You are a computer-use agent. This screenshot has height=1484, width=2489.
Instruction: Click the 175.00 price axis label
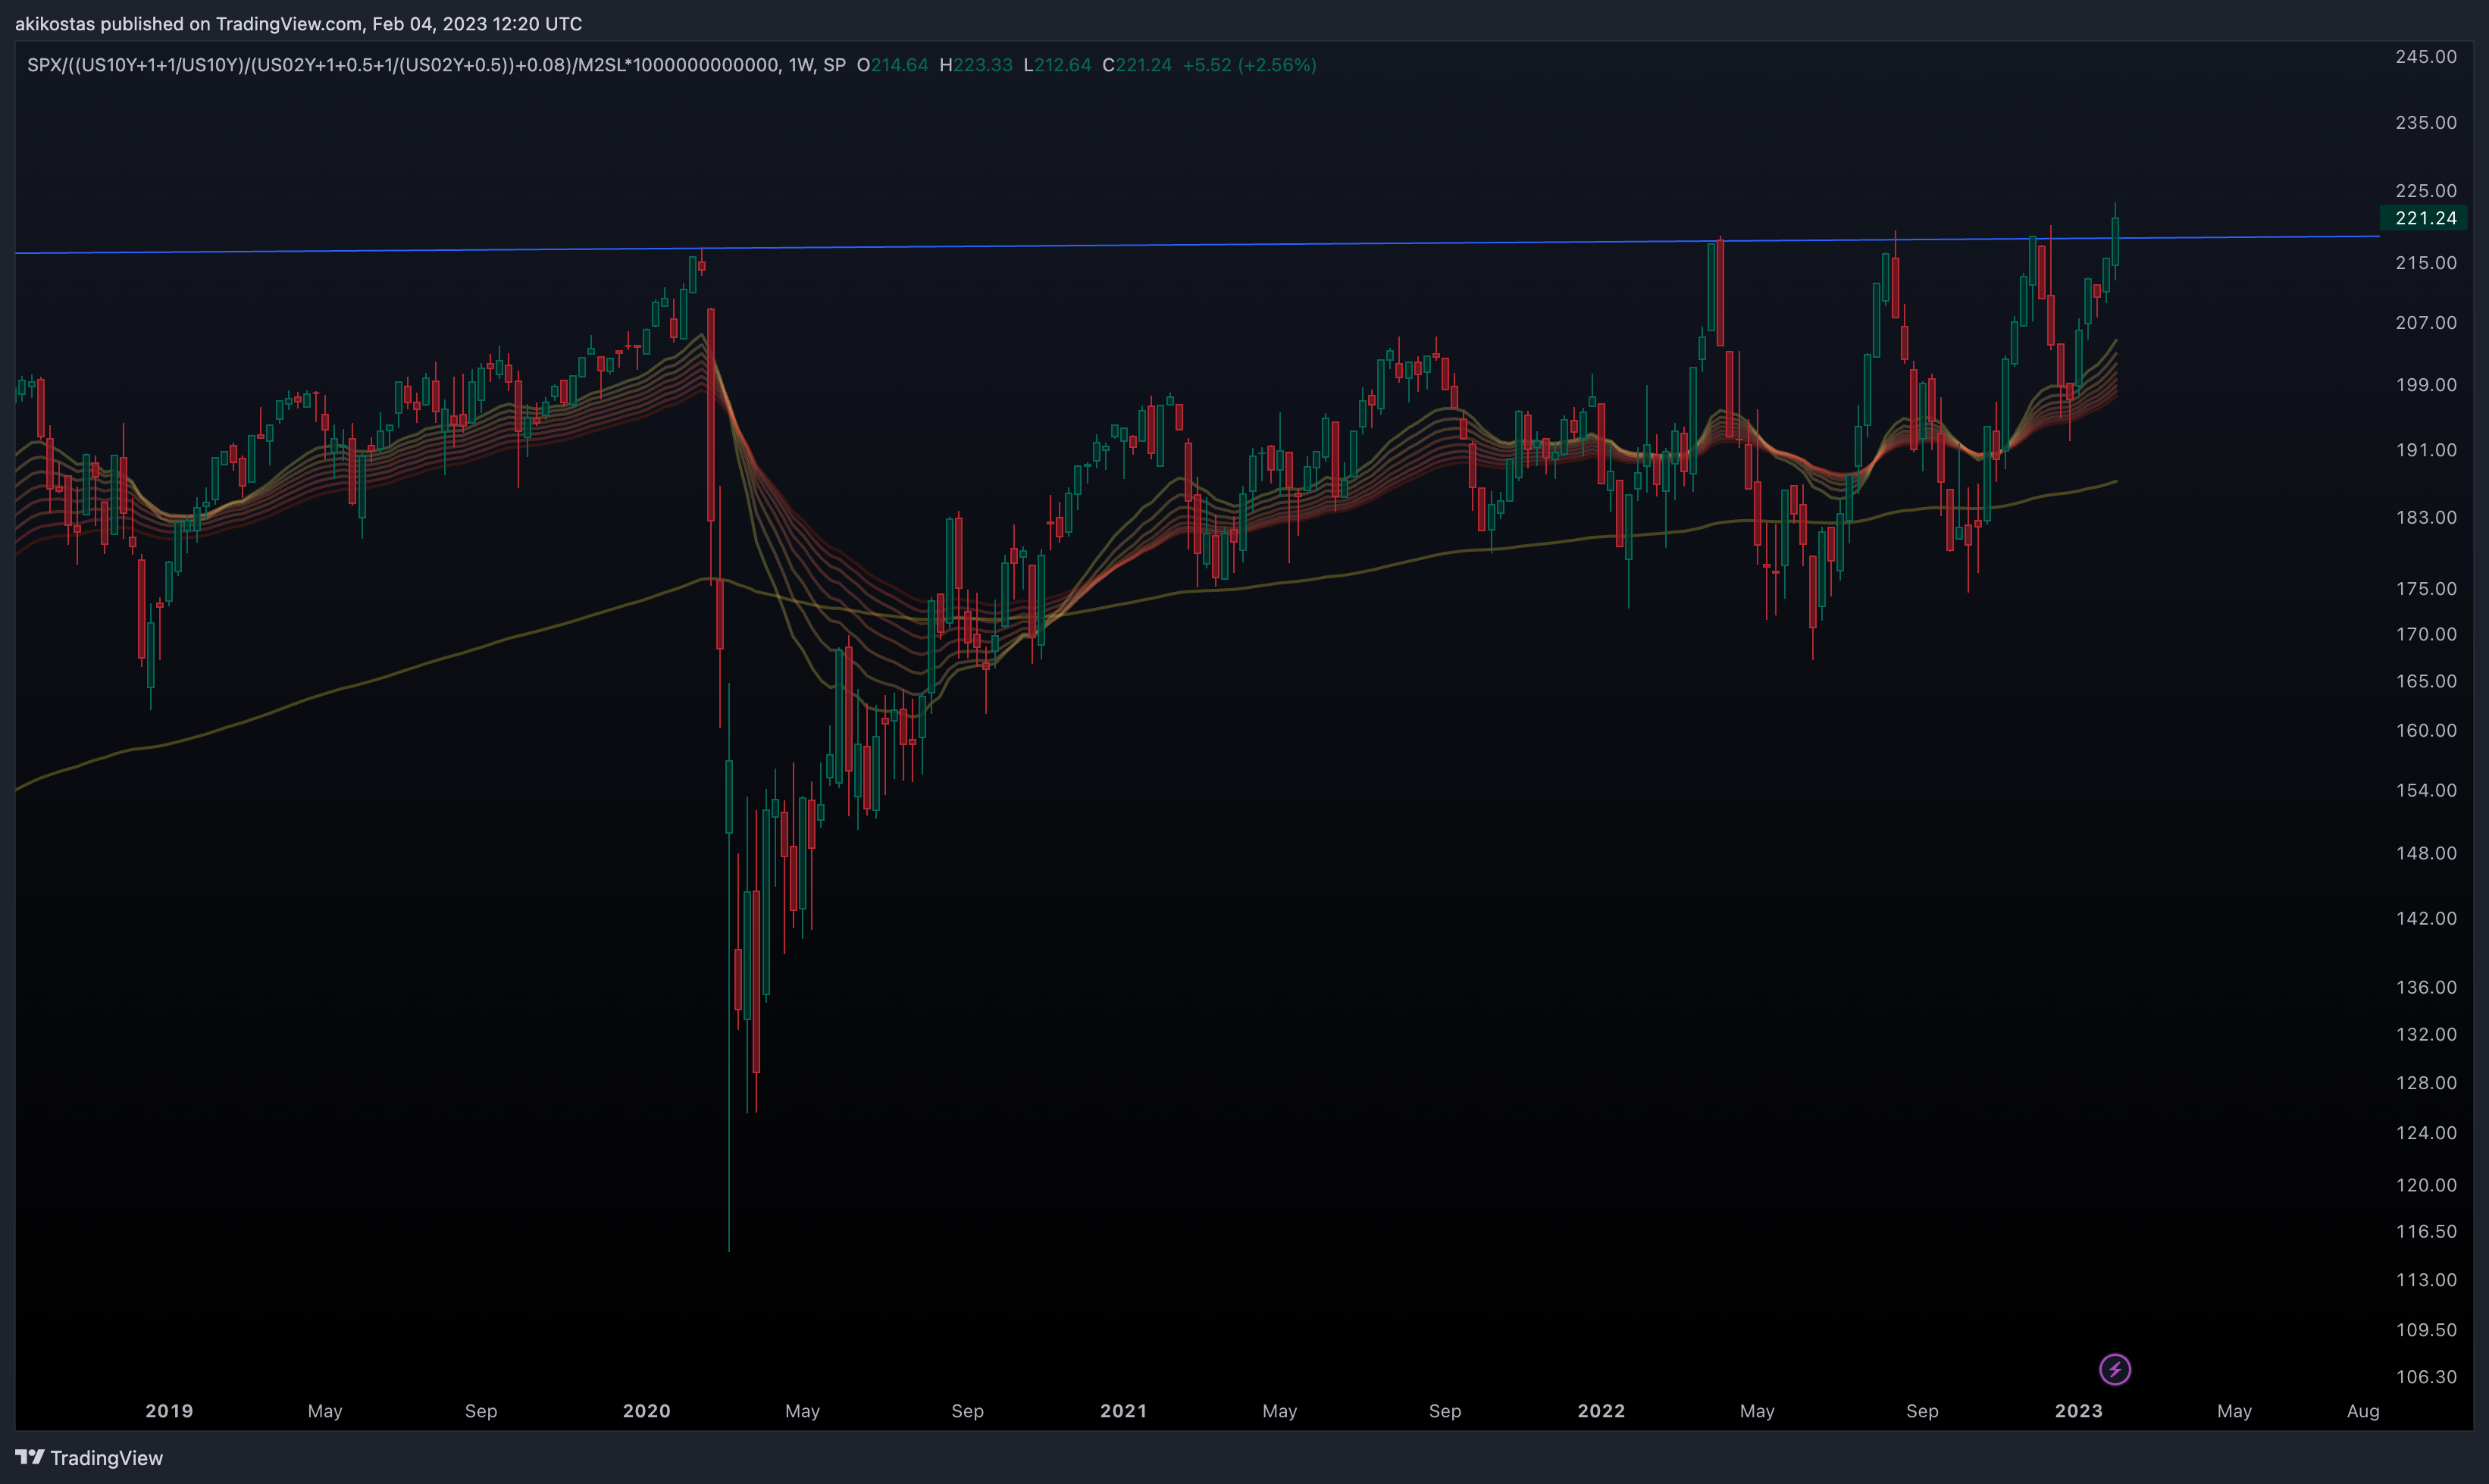click(2425, 589)
